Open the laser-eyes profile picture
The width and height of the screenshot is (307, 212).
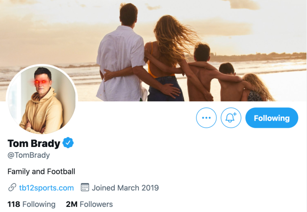[42, 100]
